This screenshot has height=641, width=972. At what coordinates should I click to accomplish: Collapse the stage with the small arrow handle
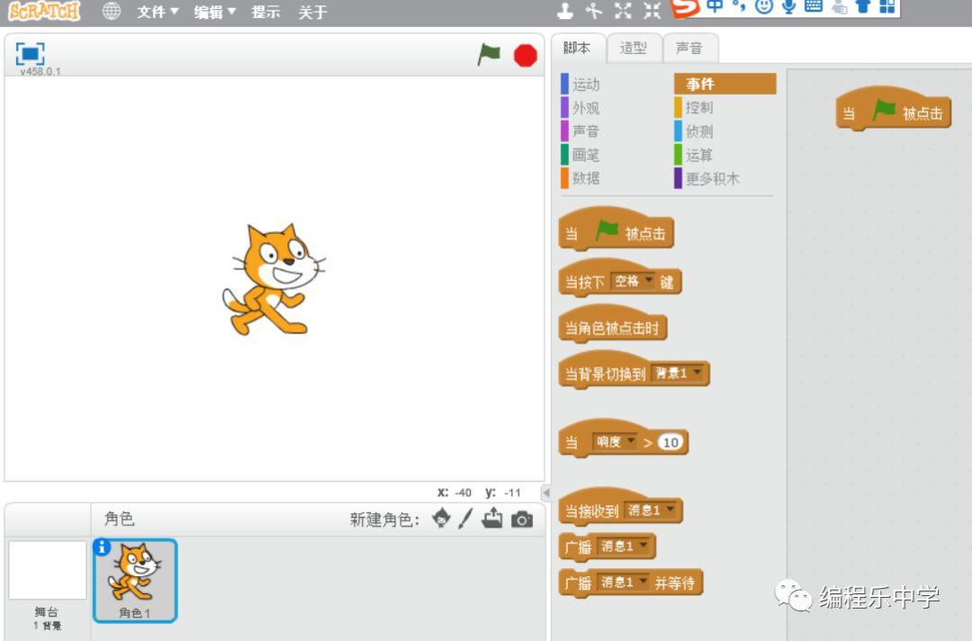tap(545, 492)
